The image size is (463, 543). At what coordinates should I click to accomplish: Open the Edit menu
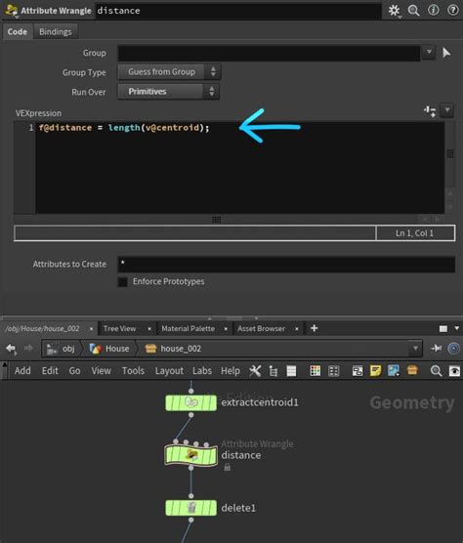[x=50, y=371]
